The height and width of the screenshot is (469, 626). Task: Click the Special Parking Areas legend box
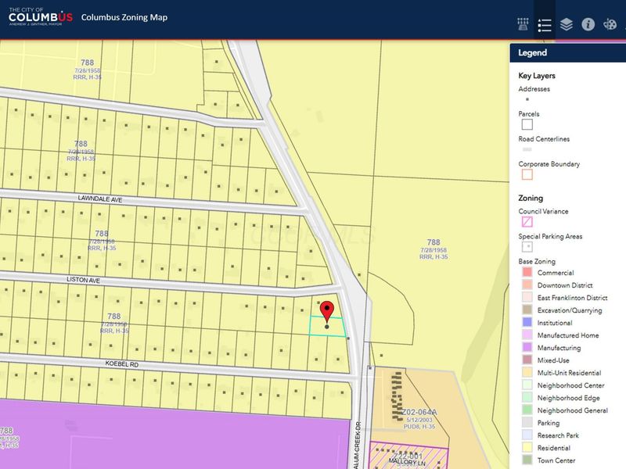pyautogui.click(x=527, y=247)
